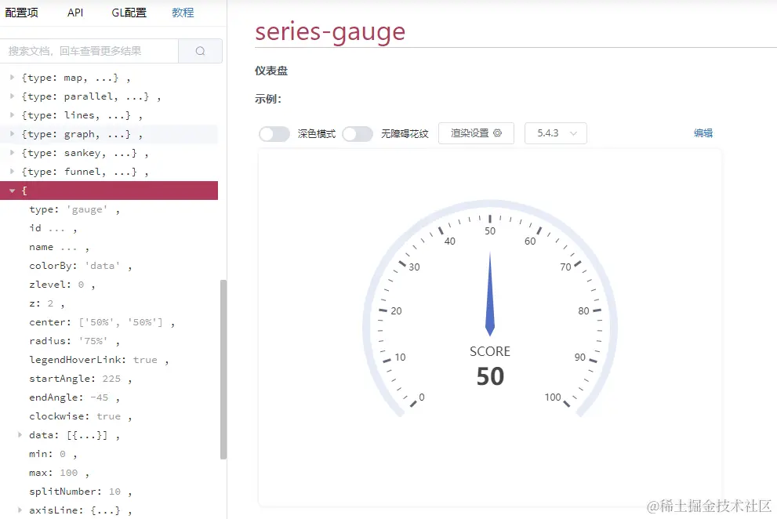Select the type: 'gauge' property
Screen dimensions: 777x519
pos(74,209)
